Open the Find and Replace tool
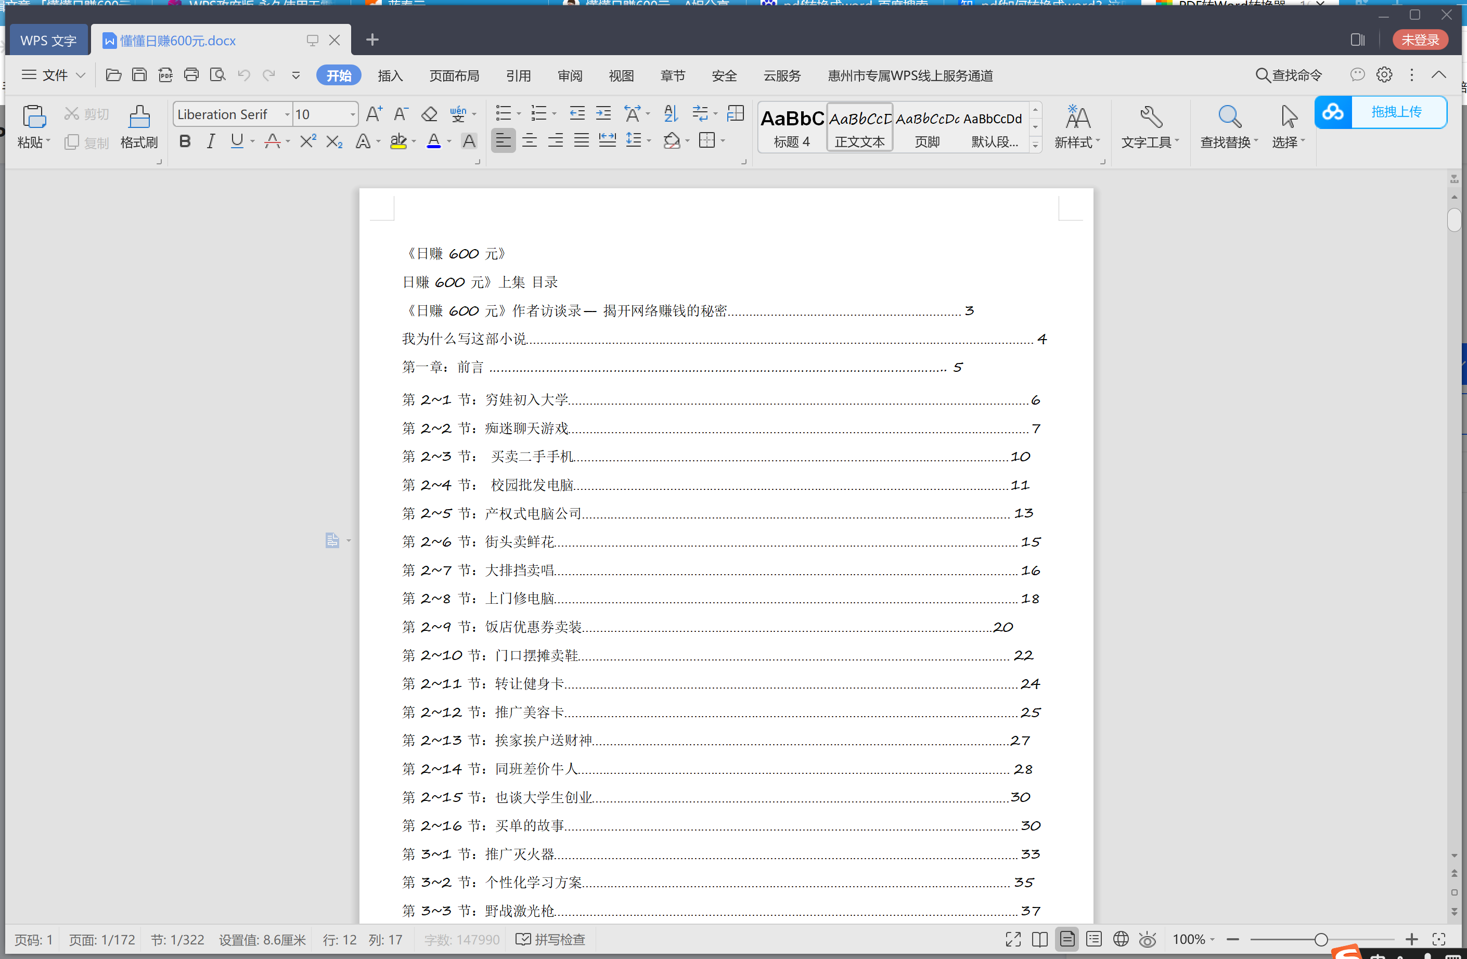Screen dimensions: 1467x959 1227,126
